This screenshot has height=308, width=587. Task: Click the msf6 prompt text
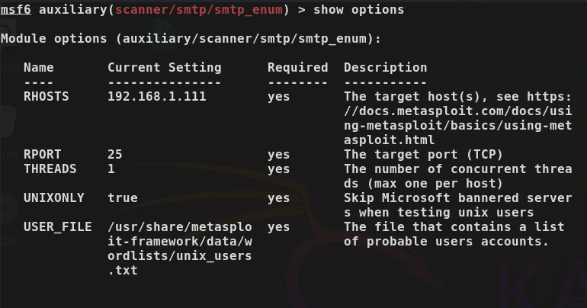click(16, 9)
